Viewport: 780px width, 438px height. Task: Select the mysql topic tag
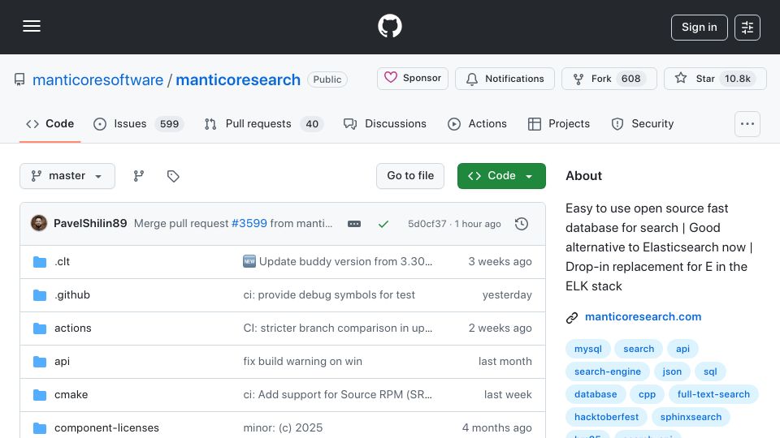(588, 349)
